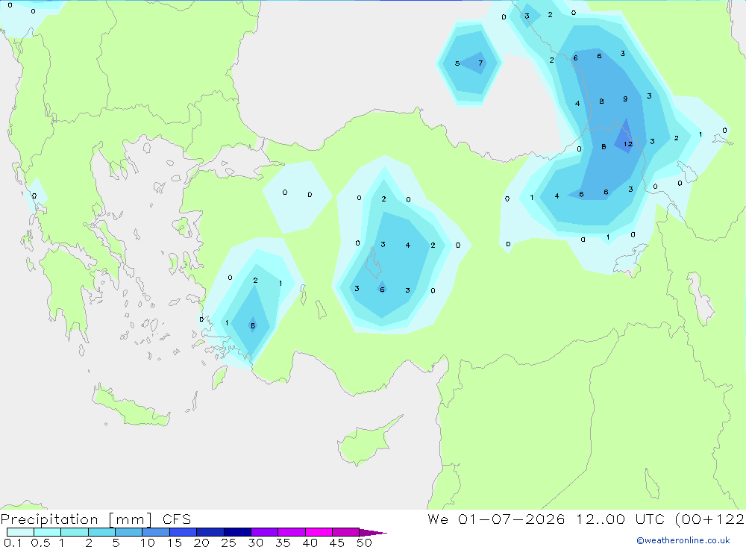Click the "7" precipitation value over Black Sea

coord(480,63)
